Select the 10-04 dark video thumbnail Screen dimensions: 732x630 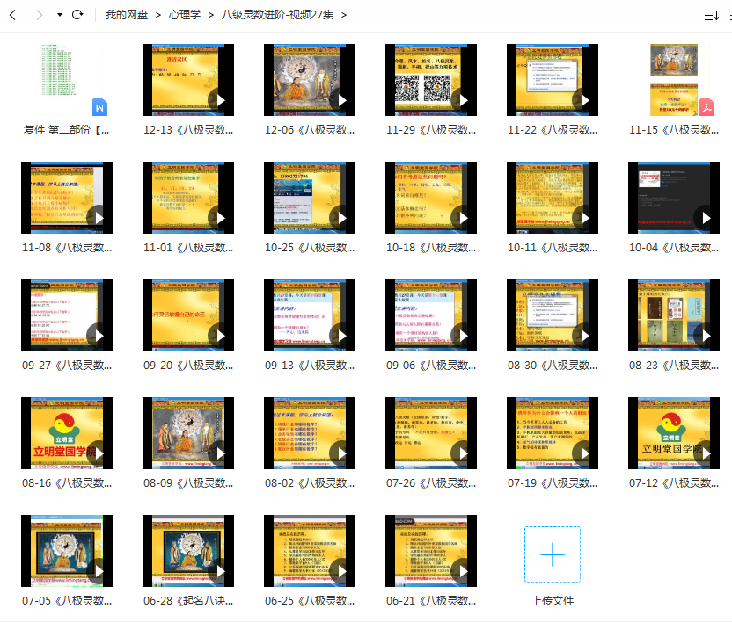674,198
